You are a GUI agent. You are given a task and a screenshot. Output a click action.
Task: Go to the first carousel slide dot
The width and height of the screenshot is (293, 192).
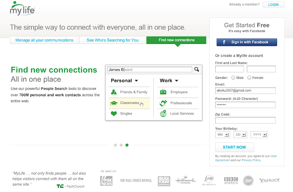[115, 145]
